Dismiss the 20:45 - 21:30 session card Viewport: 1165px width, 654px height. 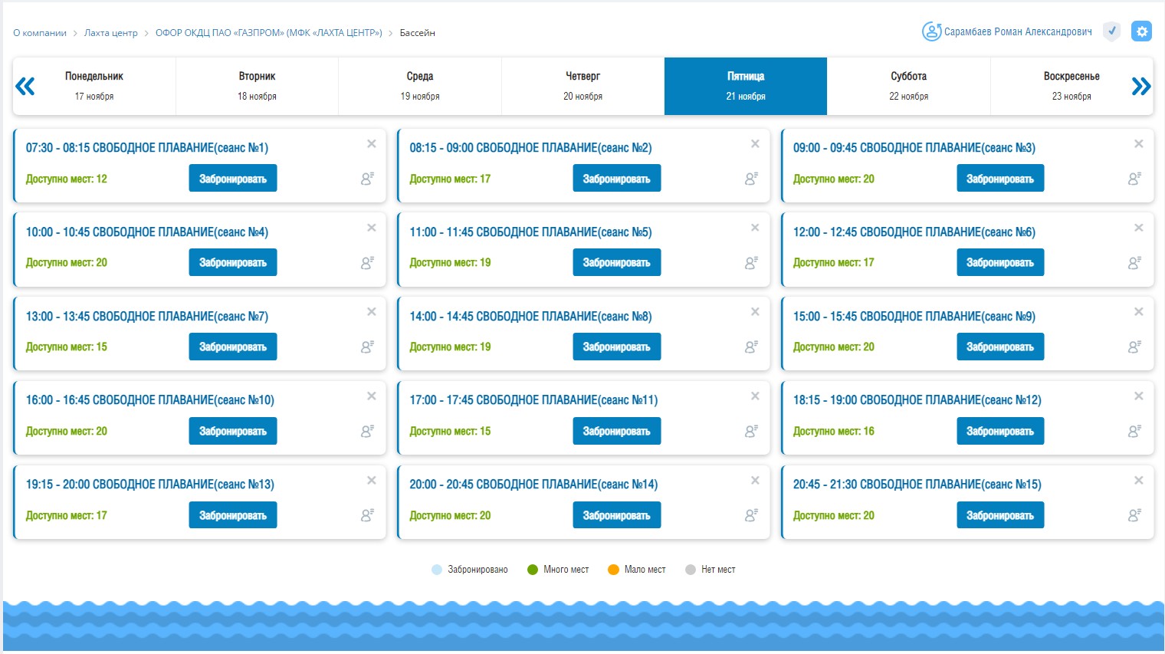[1138, 481]
